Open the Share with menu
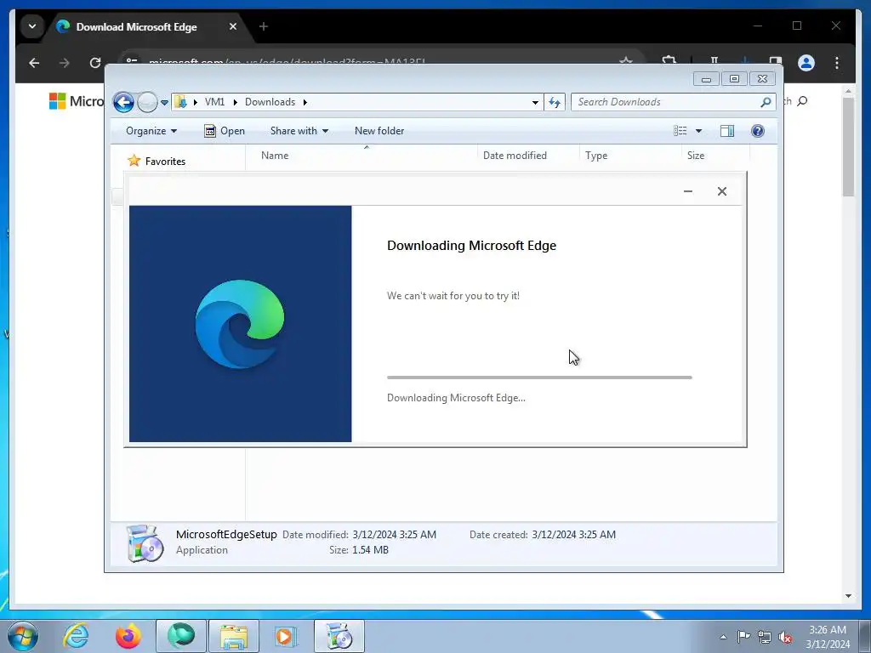The width and height of the screenshot is (871, 653). click(299, 131)
